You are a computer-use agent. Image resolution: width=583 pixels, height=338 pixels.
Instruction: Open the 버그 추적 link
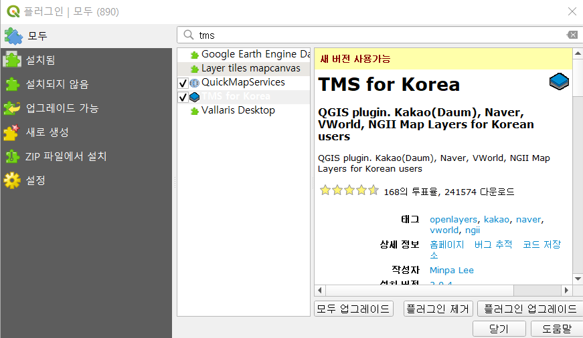click(x=493, y=244)
